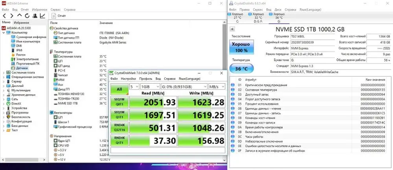Select the База данных tree item
This screenshot has height=170, width=393.
pyautogui.click(x=17, y=126)
